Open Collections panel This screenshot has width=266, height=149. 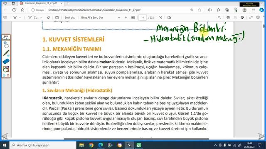coord(227,10)
